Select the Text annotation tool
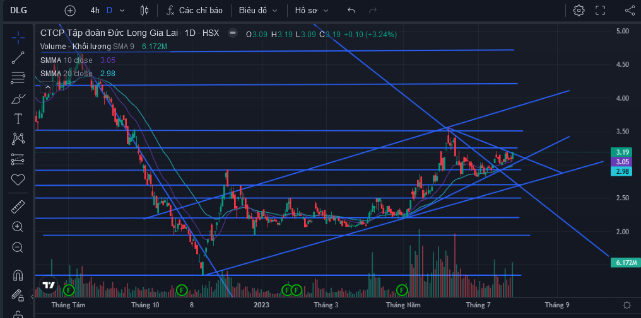Screen dimensions: 641x318 coord(18,119)
